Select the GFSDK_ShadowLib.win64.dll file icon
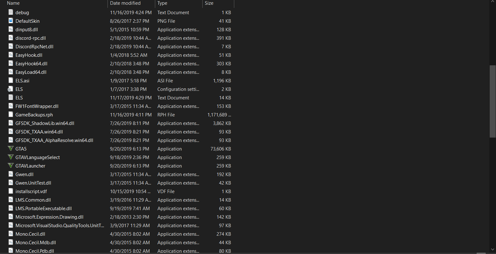 click(x=11, y=123)
